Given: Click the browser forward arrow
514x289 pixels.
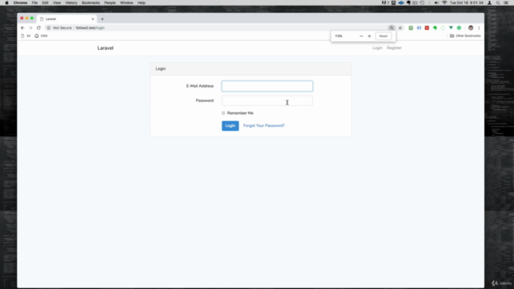Looking at the screenshot, I should [31, 28].
